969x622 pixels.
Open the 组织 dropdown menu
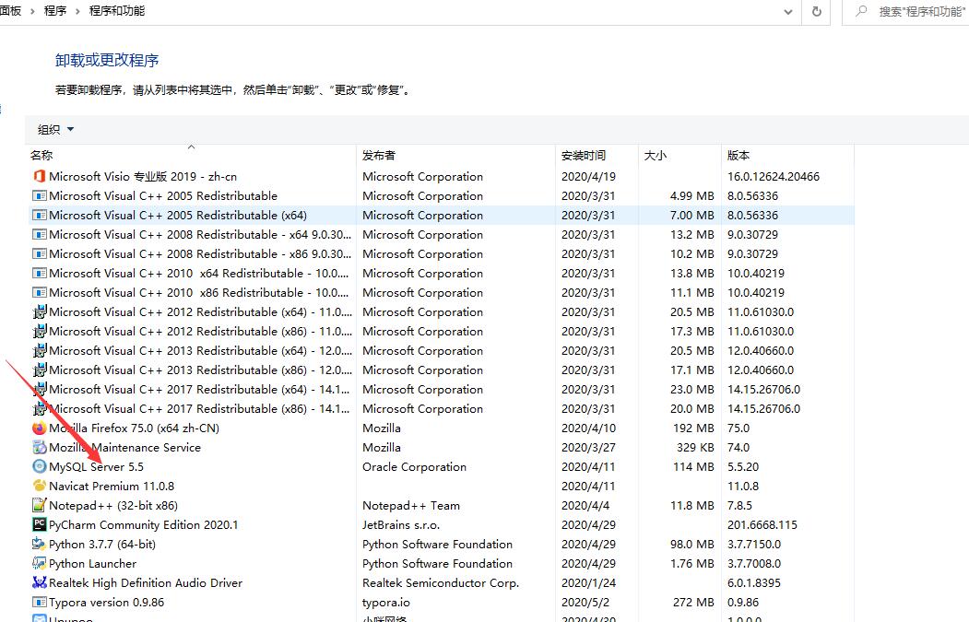[55, 129]
